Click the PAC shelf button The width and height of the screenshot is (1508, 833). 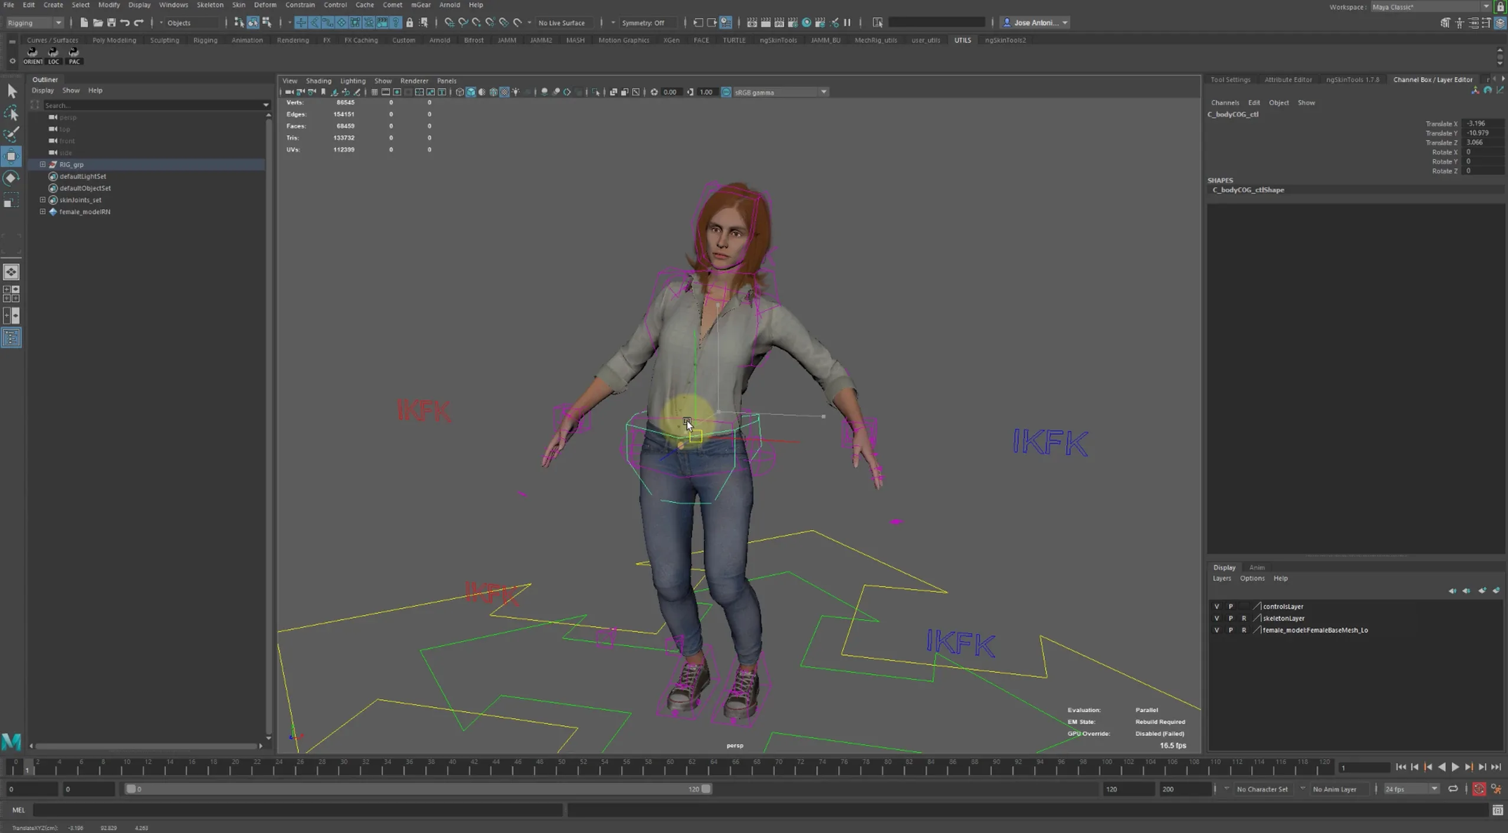pyautogui.click(x=74, y=56)
